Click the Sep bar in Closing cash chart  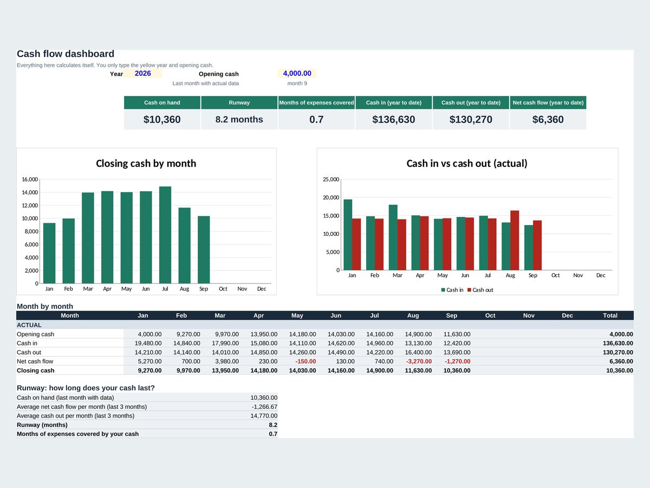click(x=204, y=250)
